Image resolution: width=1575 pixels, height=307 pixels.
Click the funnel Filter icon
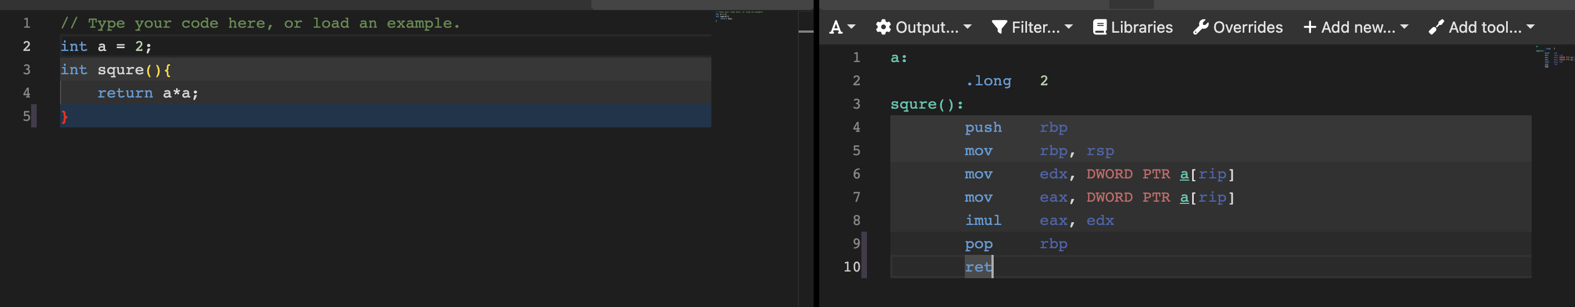click(x=999, y=27)
